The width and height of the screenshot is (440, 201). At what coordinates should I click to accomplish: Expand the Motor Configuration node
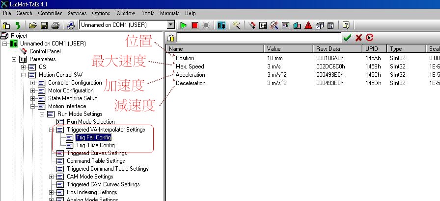coord(32,90)
